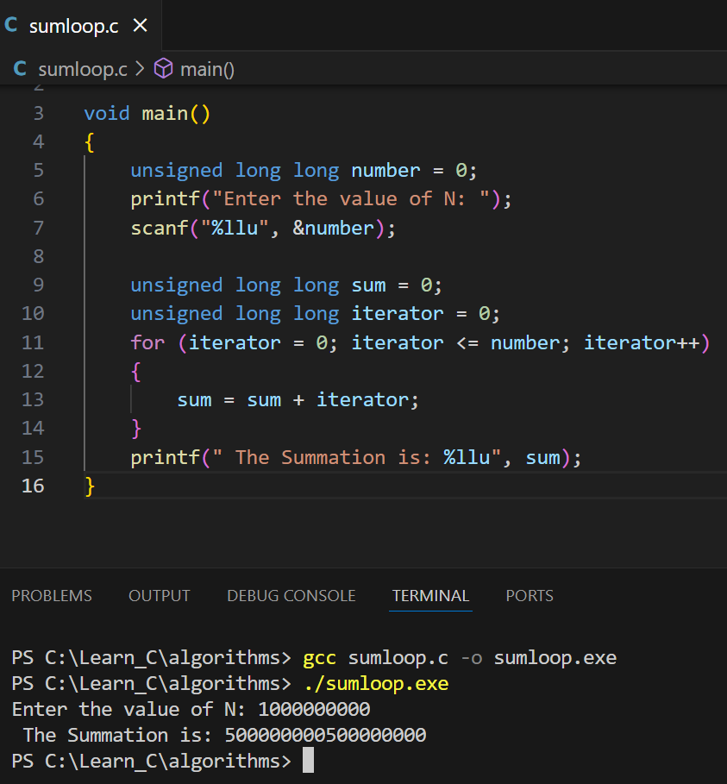Click the printf call on line 15
This screenshot has height=784, width=727.
point(165,457)
